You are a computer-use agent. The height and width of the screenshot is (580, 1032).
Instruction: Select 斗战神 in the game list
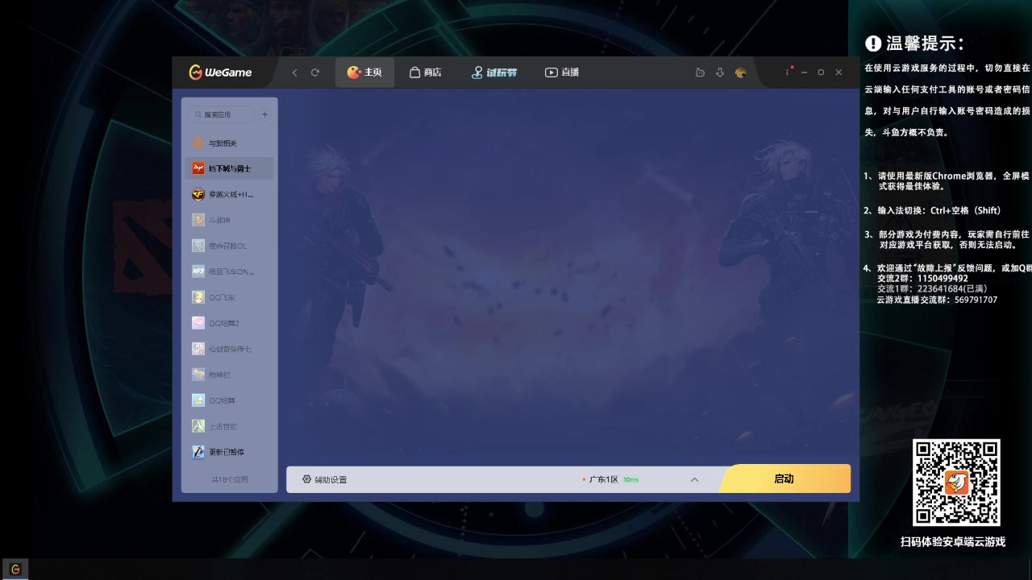click(229, 220)
